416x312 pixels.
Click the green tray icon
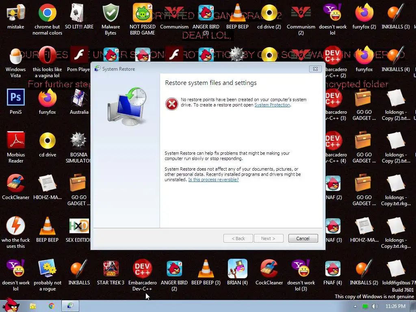tap(365, 306)
